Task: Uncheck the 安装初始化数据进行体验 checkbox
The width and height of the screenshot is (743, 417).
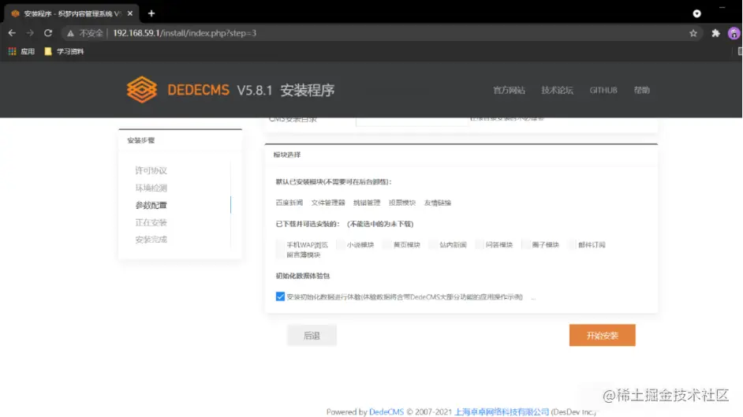Action: [x=280, y=296]
